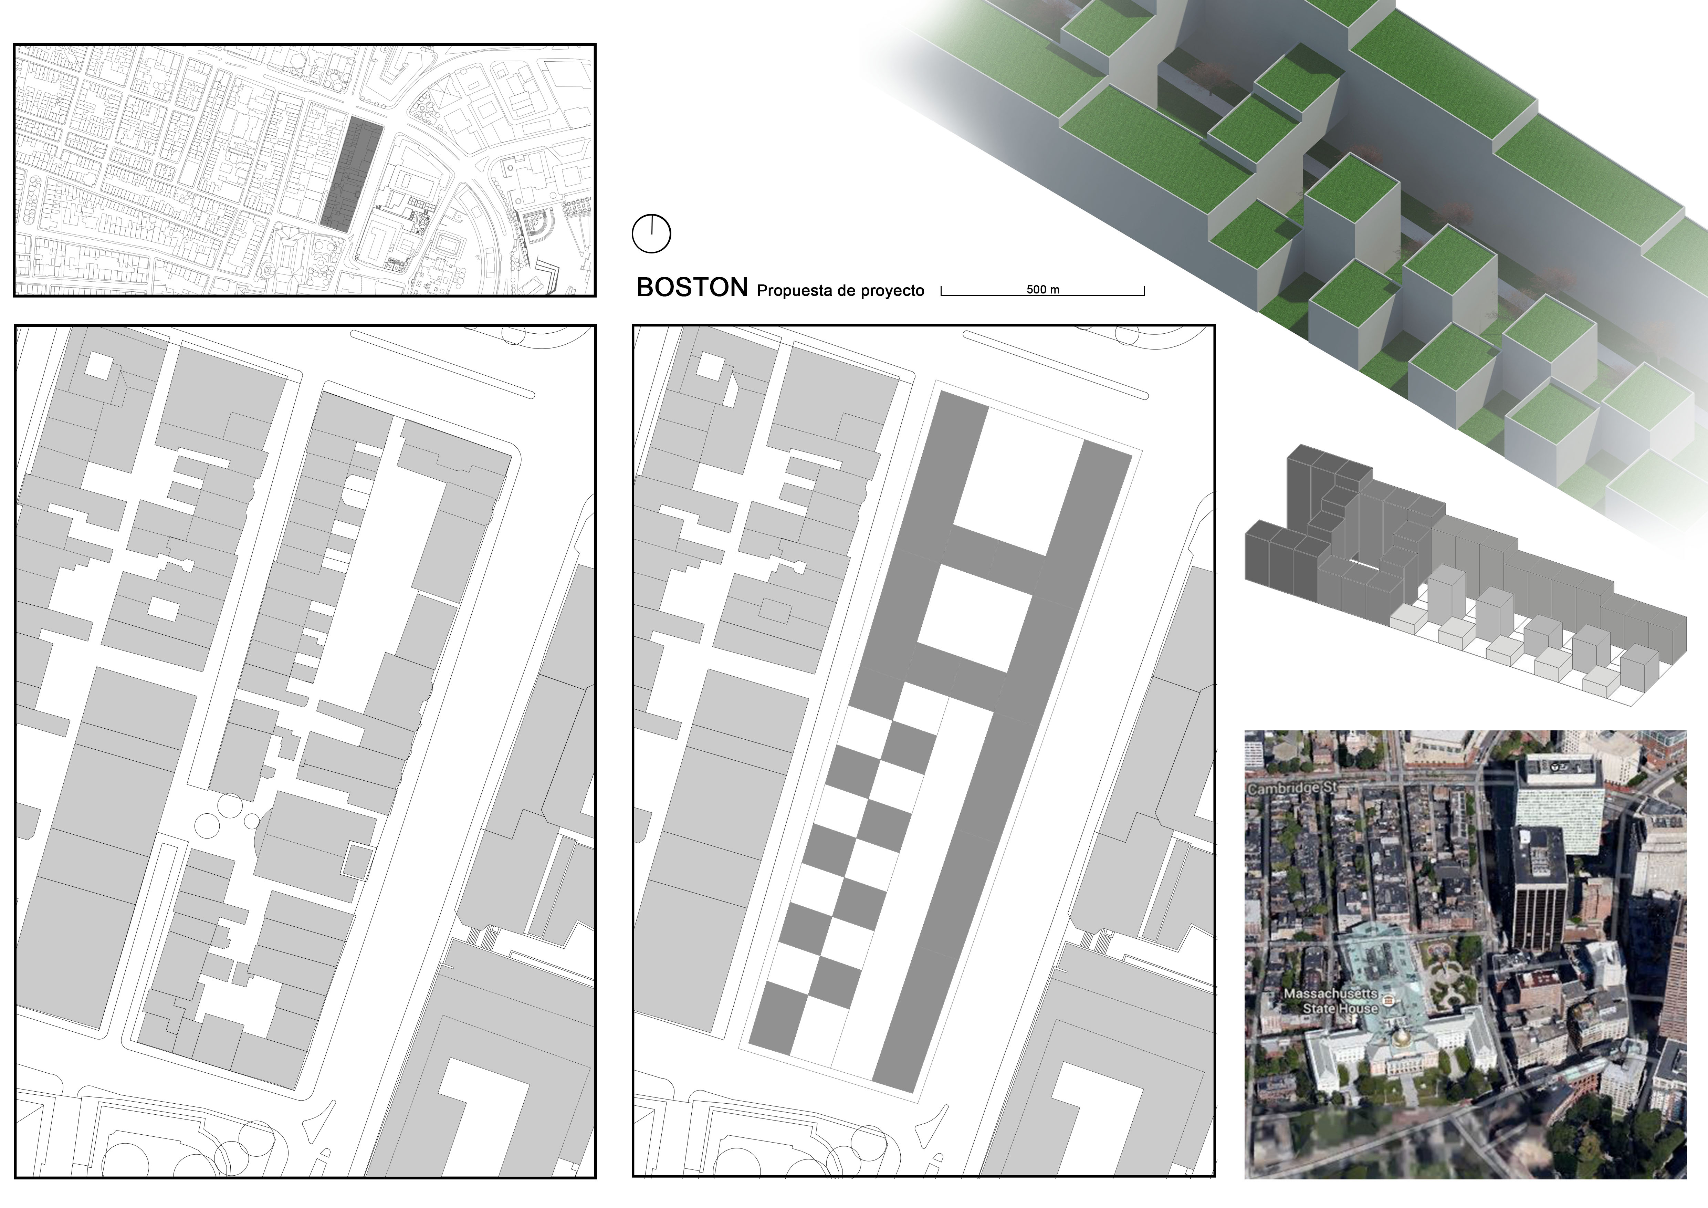Click the aerial satellite photo of Boston
This screenshot has width=1708, height=1208.
point(1466,954)
